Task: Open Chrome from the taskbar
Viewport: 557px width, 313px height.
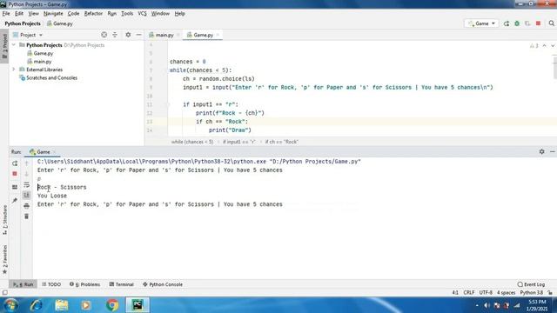Action: [112, 305]
